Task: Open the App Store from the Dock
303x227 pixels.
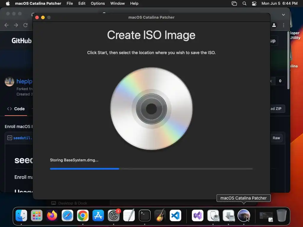Action: pyautogui.click(x=98, y=215)
